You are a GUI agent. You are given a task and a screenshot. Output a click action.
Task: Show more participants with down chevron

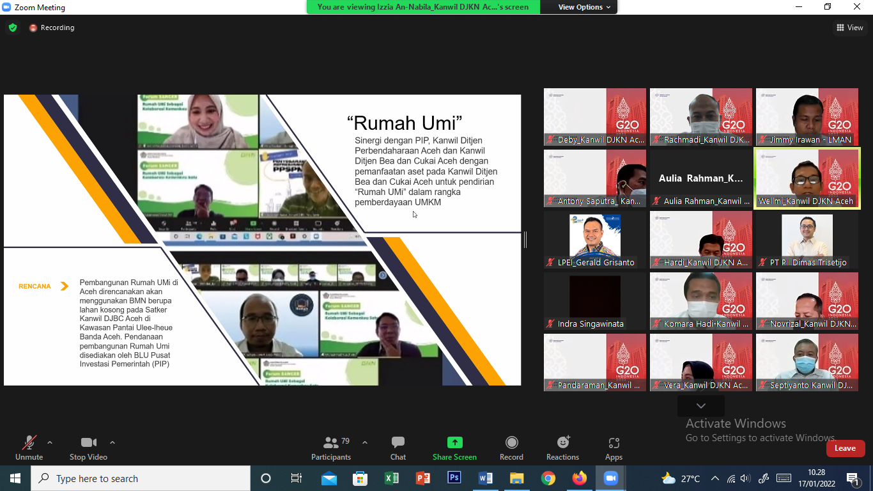pos(701,406)
